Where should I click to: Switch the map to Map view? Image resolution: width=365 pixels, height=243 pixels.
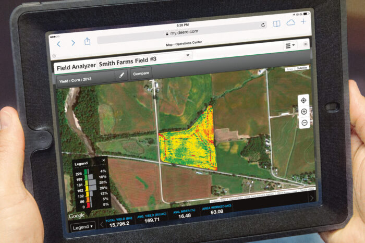289,69
